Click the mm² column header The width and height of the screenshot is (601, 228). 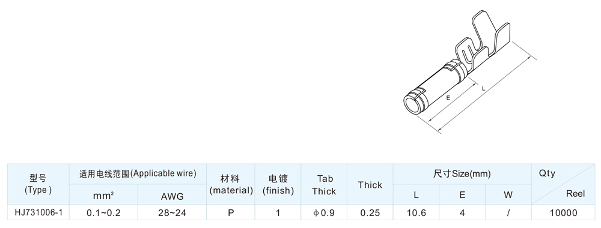coord(103,195)
